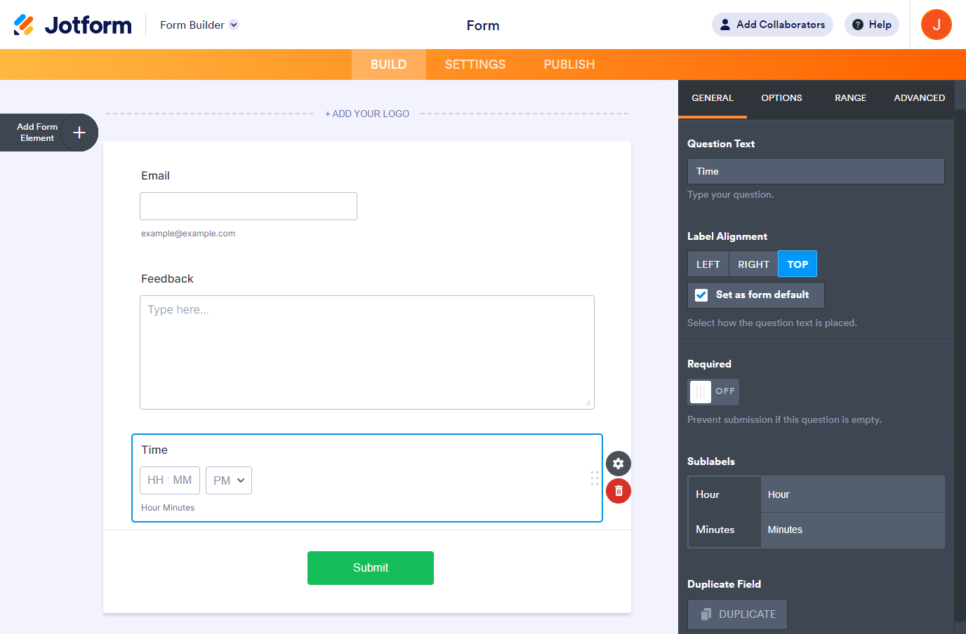Viewport: 966px width, 634px height.
Task: Edit the Minutes sublabel input
Action: point(853,530)
